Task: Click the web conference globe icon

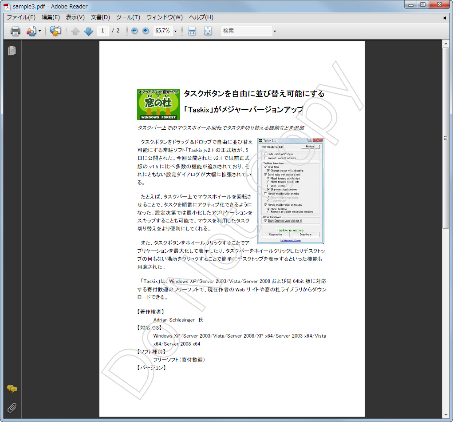Action: pyautogui.click(x=55, y=31)
